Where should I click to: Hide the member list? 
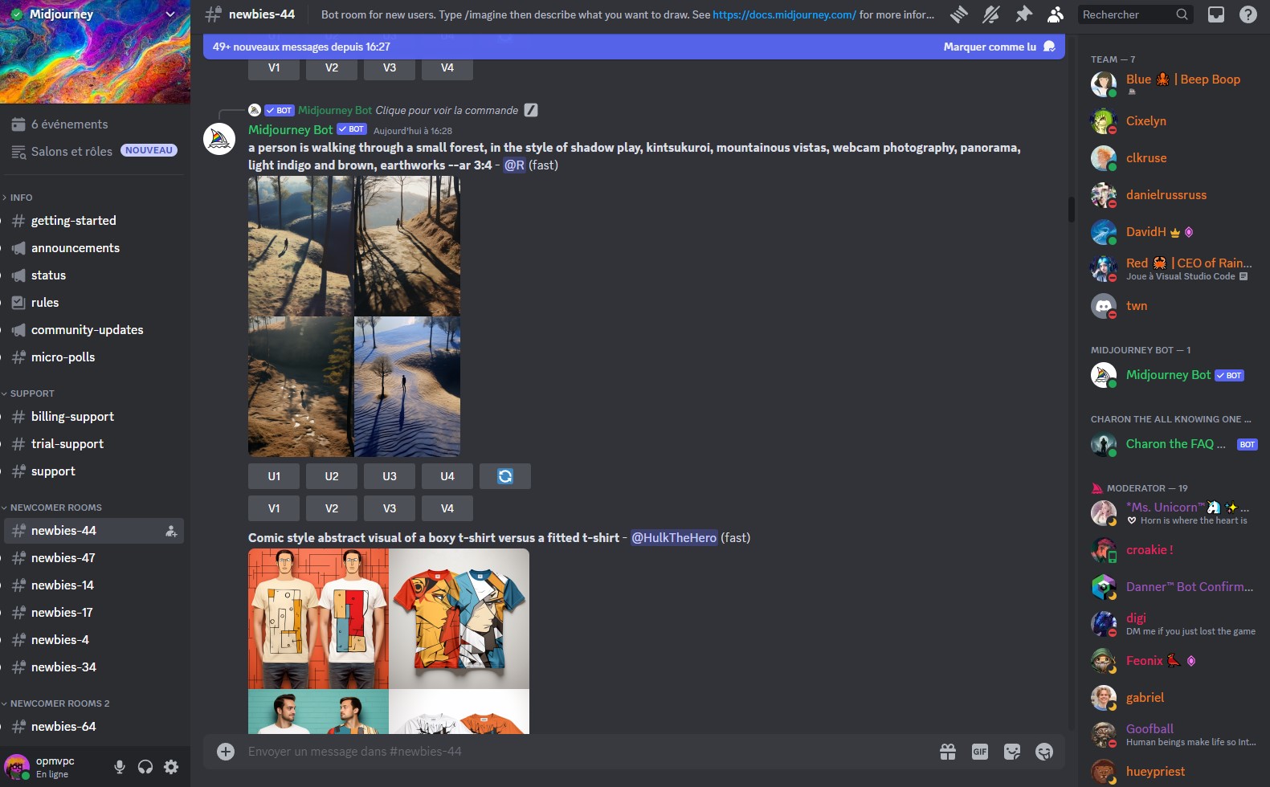point(1056,14)
